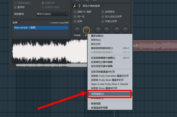Click the grey waveform overview scrollbar
The width and height of the screenshot is (177, 117).
pos(52,65)
